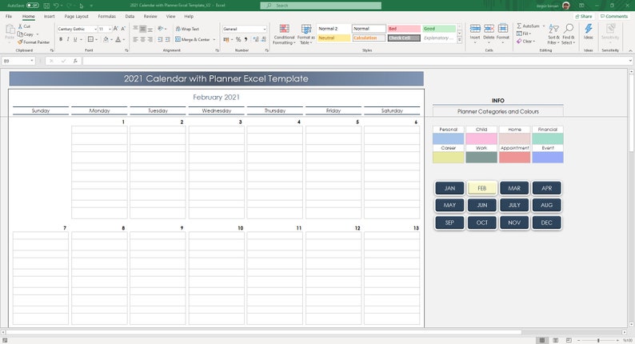Go to the MAR month button
The image size is (635, 344).
point(514,188)
